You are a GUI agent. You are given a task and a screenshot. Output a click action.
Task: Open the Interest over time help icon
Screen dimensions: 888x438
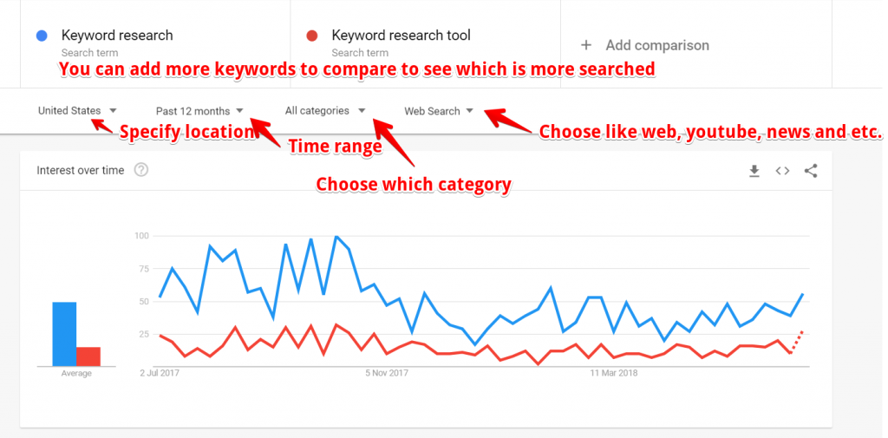point(141,170)
